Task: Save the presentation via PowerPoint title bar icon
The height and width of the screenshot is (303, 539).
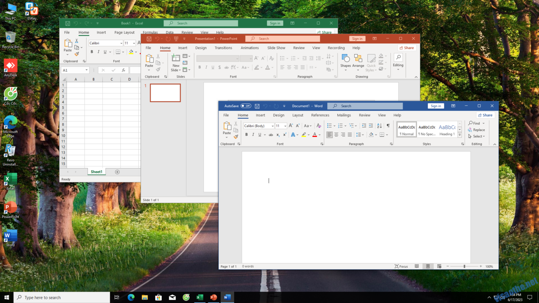Action: pyautogui.click(x=149, y=39)
